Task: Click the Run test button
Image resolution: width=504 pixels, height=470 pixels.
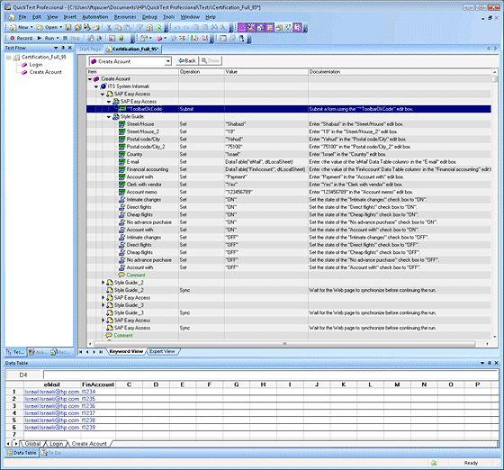Action: click(x=47, y=38)
